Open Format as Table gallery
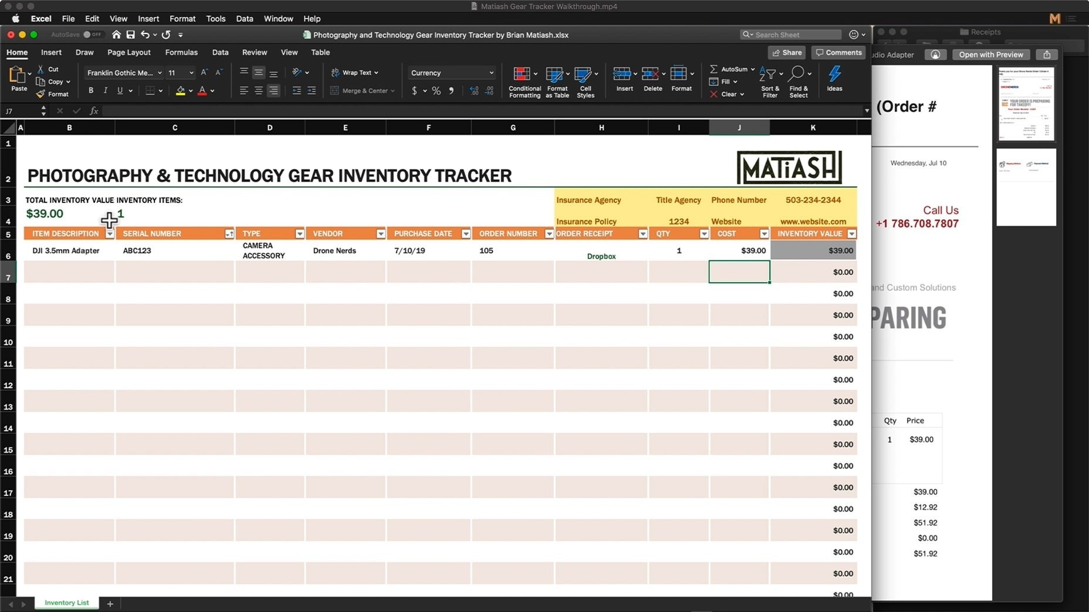This screenshot has width=1089, height=612. tap(554, 75)
